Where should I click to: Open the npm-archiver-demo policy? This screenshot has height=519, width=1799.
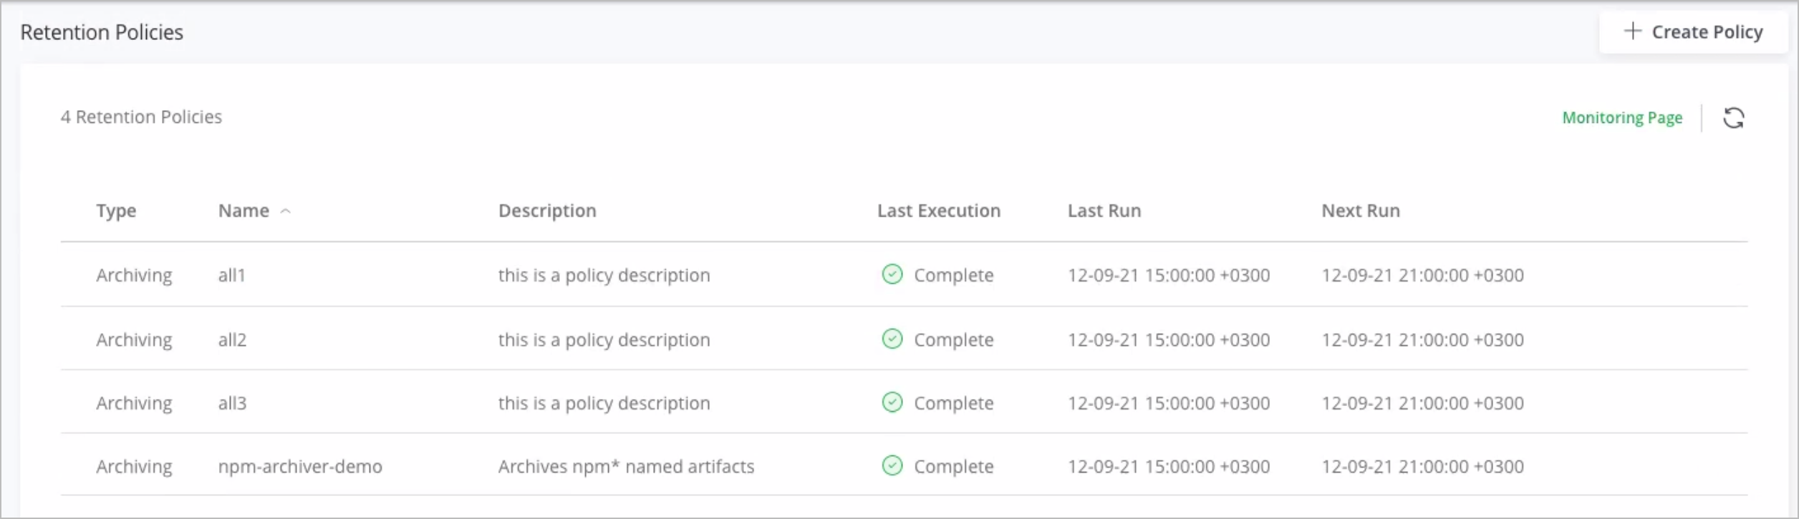[x=300, y=467]
